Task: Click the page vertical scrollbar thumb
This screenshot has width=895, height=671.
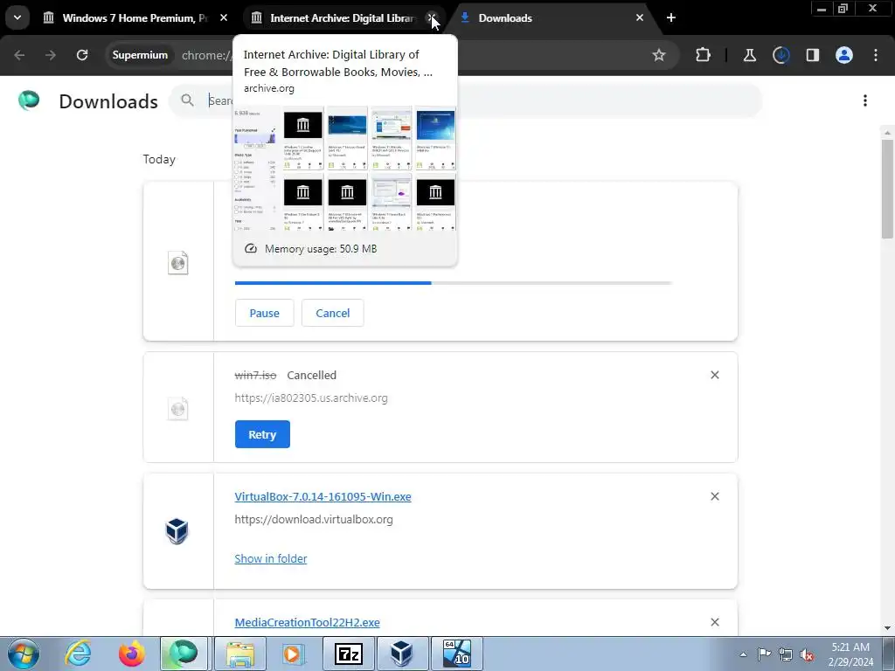Action: point(887,189)
